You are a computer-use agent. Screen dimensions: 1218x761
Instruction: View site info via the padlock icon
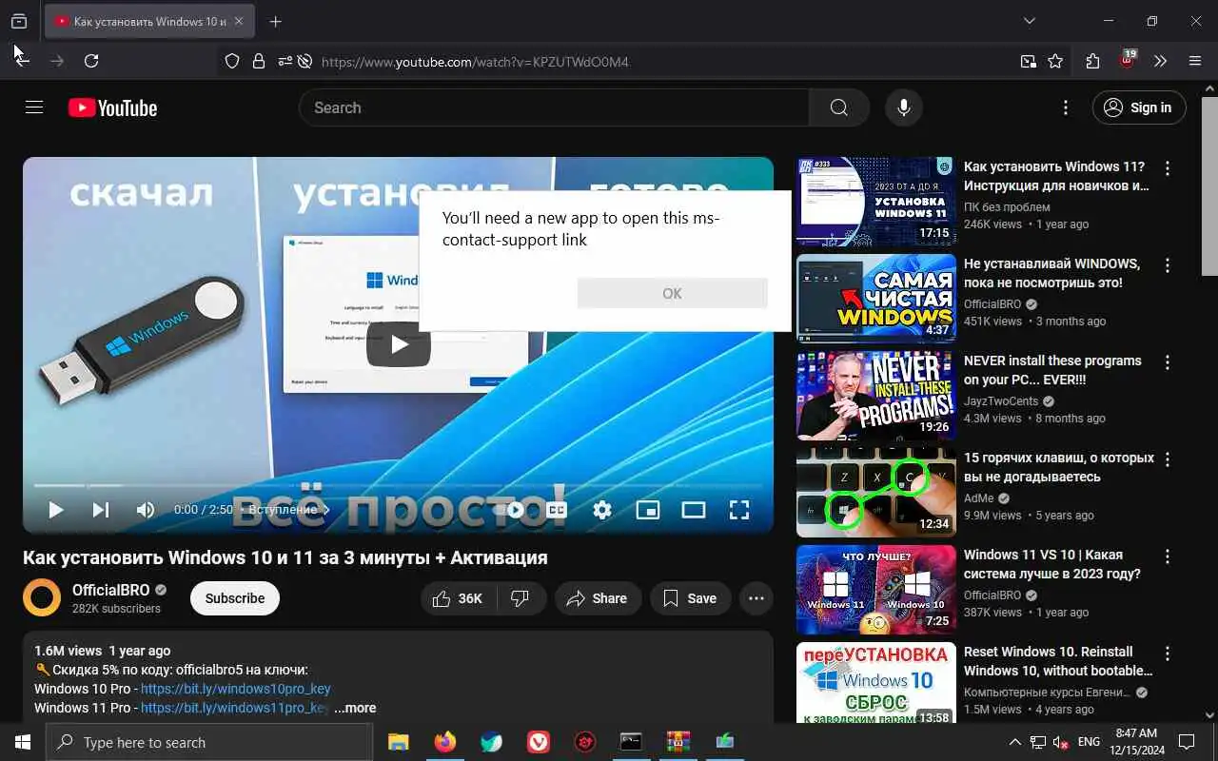point(258,62)
